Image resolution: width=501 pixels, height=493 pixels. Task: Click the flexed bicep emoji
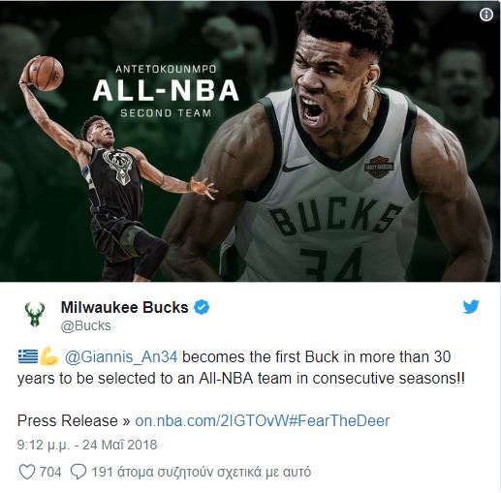(x=49, y=357)
